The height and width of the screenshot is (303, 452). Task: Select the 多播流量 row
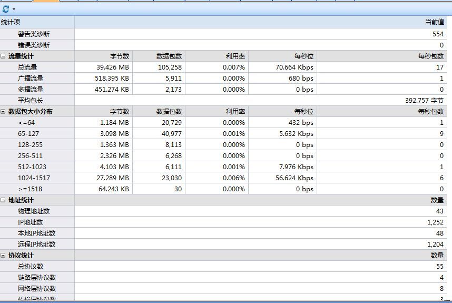31,89
